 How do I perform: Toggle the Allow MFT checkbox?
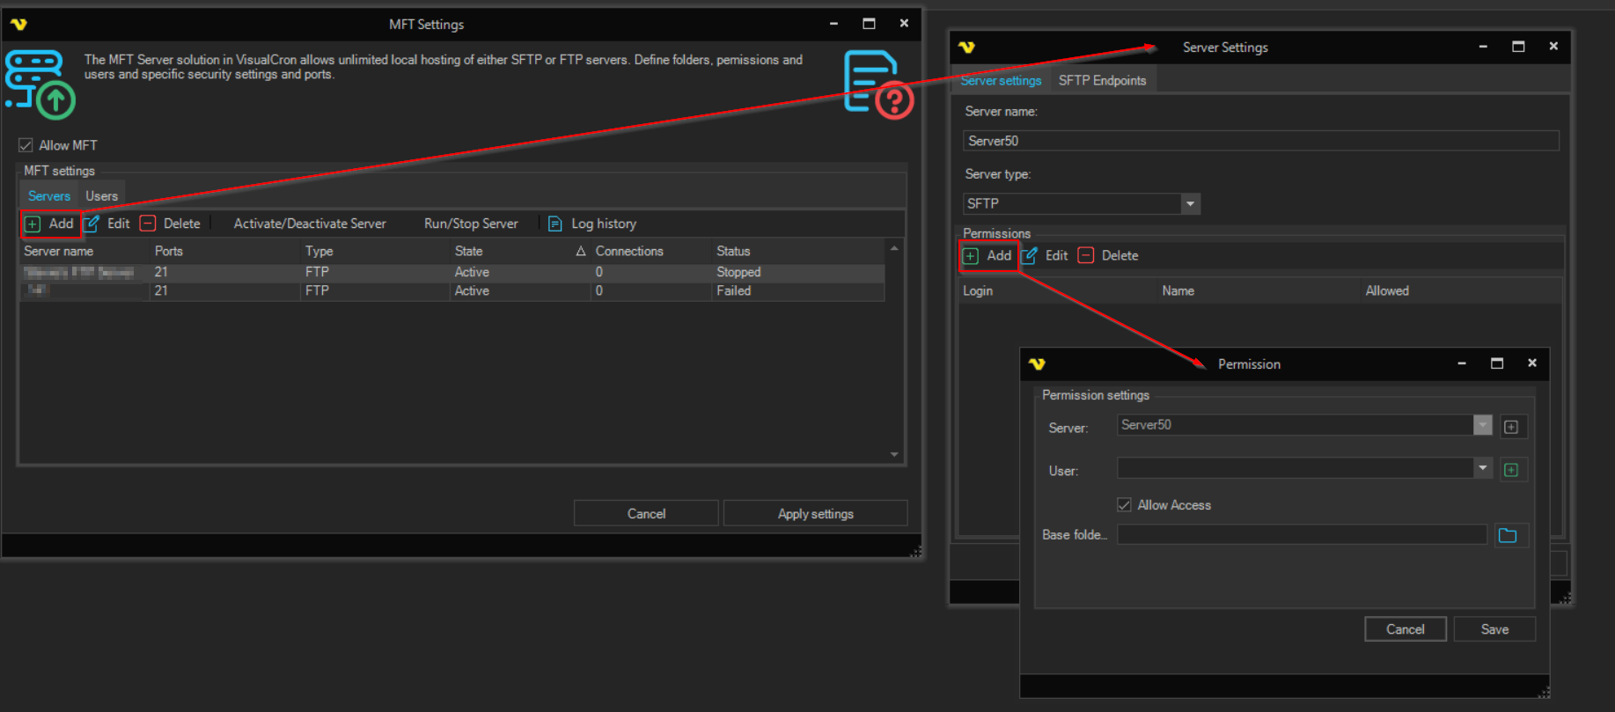[26, 145]
